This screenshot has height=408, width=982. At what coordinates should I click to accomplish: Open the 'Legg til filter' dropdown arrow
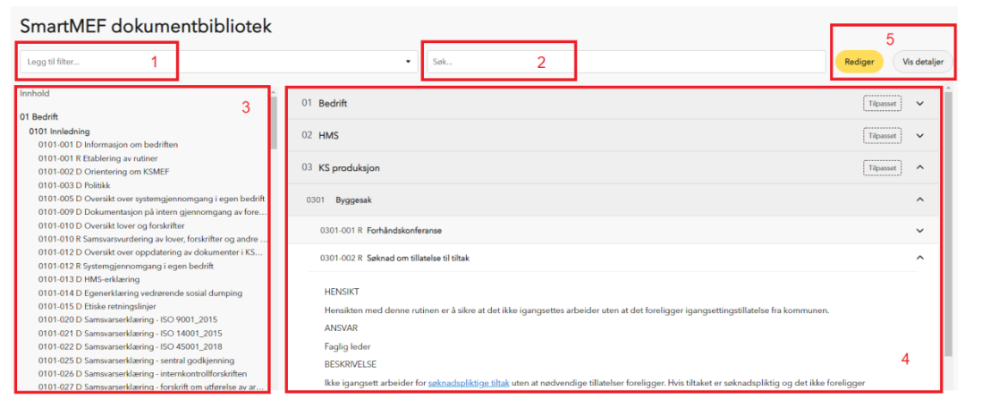tap(408, 62)
